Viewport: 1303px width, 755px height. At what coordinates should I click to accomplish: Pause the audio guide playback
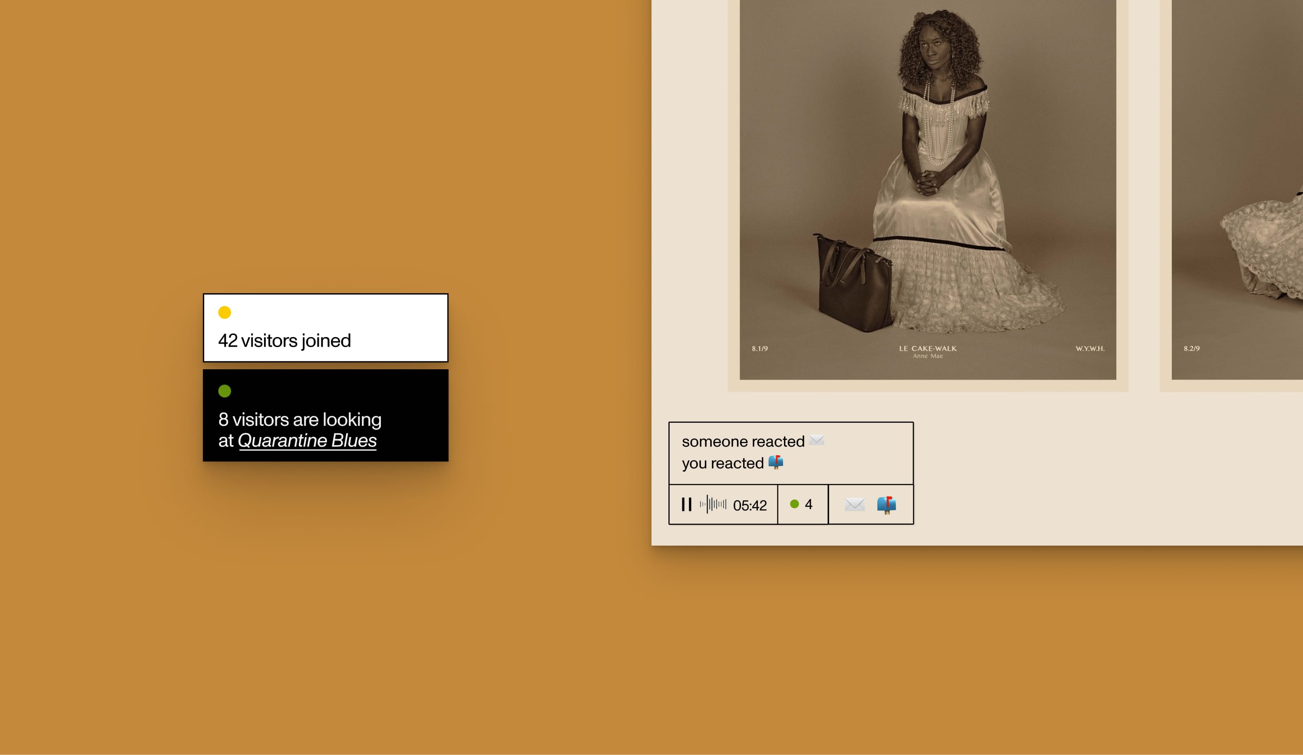[686, 505]
